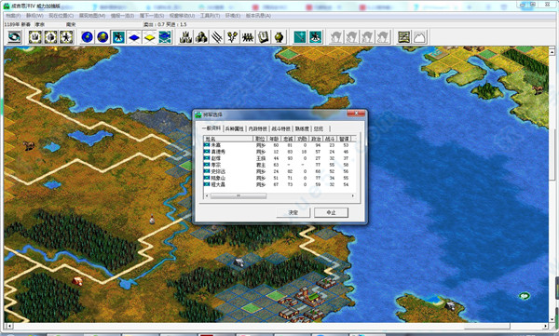Image resolution: width=559 pixels, height=336 pixels.
Task: Click right arrow of dialog horizontal scrollbar
Action: (353, 196)
